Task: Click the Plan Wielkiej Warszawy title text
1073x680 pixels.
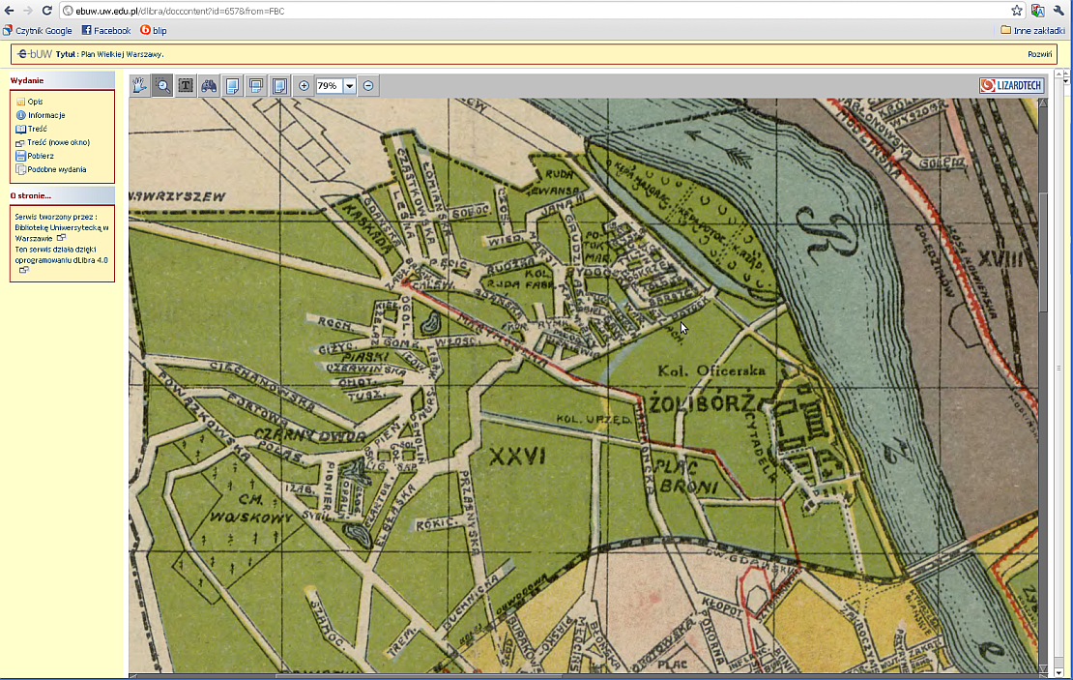Action: [x=122, y=54]
